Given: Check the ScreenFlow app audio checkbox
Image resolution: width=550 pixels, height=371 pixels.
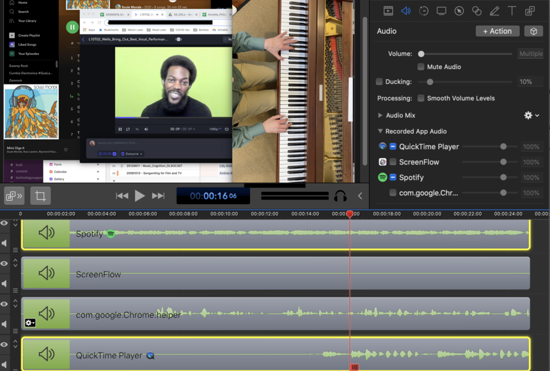Looking at the screenshot, I should pyautogui.click(x=393, y=162).
